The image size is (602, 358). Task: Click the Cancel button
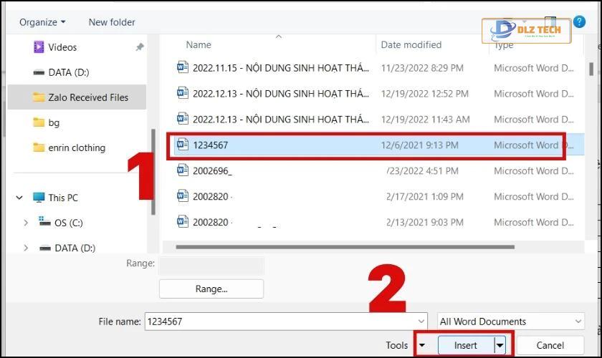[550, 345]
